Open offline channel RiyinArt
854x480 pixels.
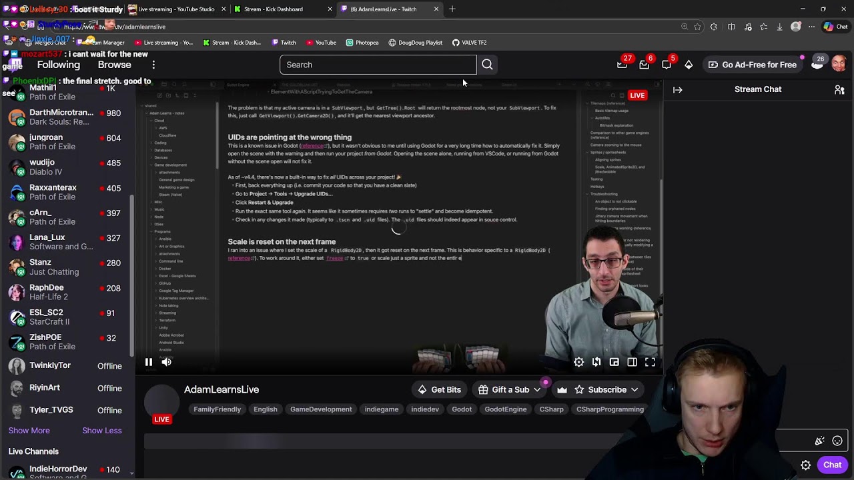[65, 388]
